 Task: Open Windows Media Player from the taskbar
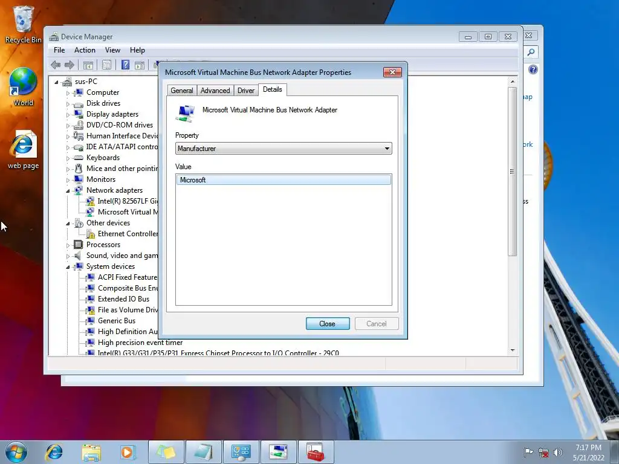click(128, 452)
